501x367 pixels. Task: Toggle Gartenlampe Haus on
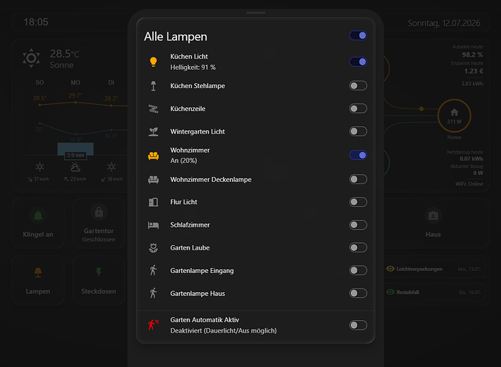tap(358, 294)
